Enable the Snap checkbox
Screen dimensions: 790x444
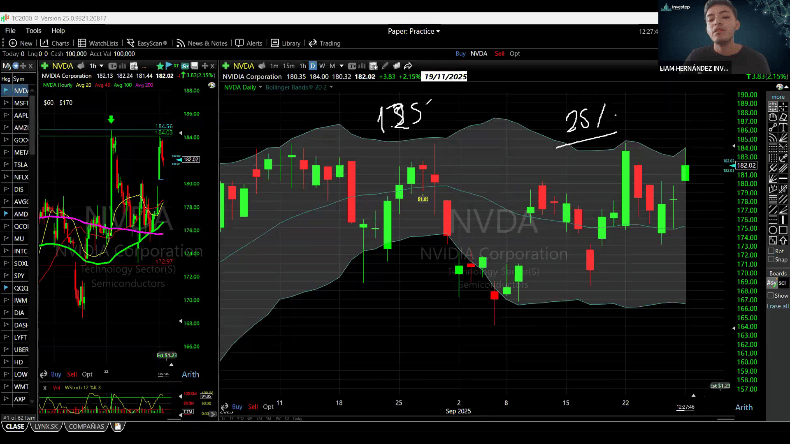point(771,259)
